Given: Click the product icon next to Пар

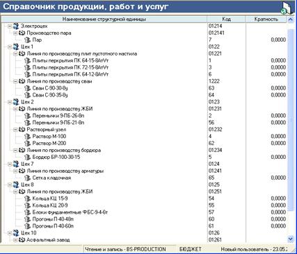Looking at the screenshot, I should [28, 40].
